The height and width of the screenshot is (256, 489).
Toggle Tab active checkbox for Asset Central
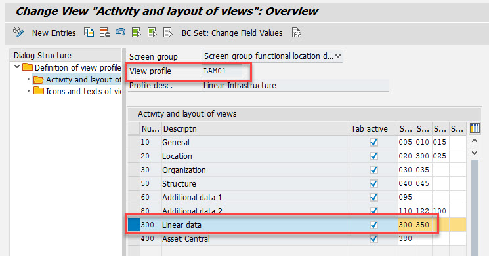(x=373, y=238)
